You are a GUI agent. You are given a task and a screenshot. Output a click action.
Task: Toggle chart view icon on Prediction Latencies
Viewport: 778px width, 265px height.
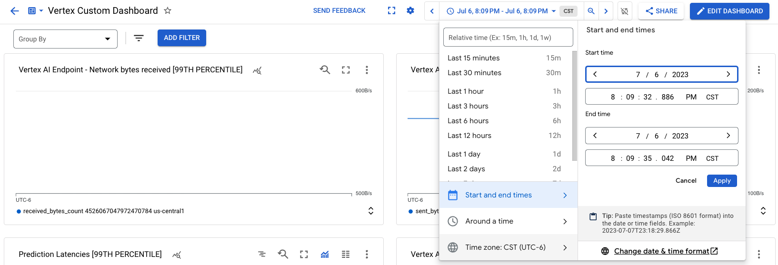[x=325, y=255]
